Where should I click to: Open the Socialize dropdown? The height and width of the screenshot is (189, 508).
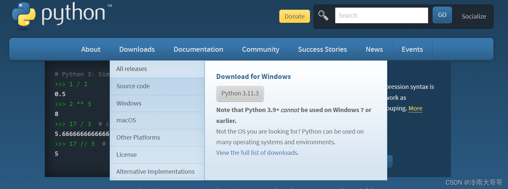pos(474,16)
